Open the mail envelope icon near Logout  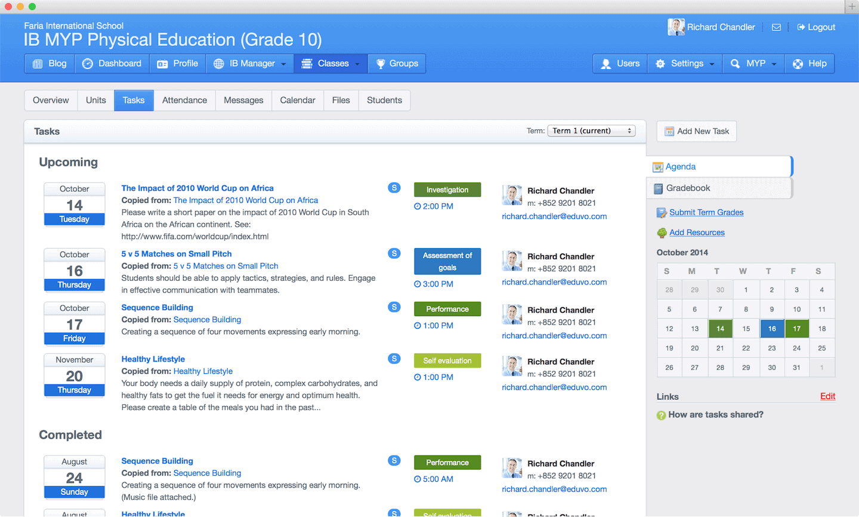pos(776,27)
